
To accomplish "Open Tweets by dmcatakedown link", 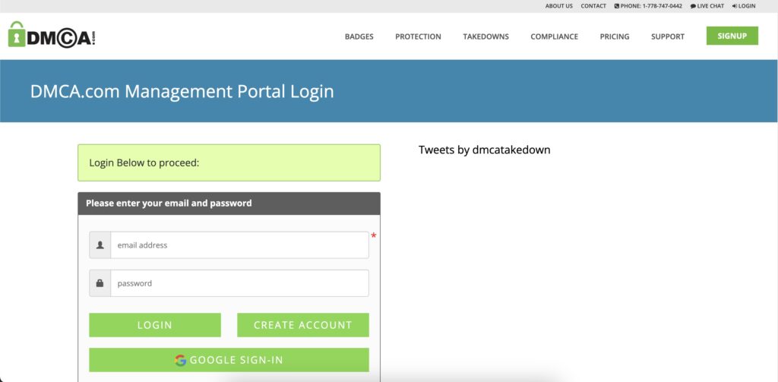I will point(484,150).
